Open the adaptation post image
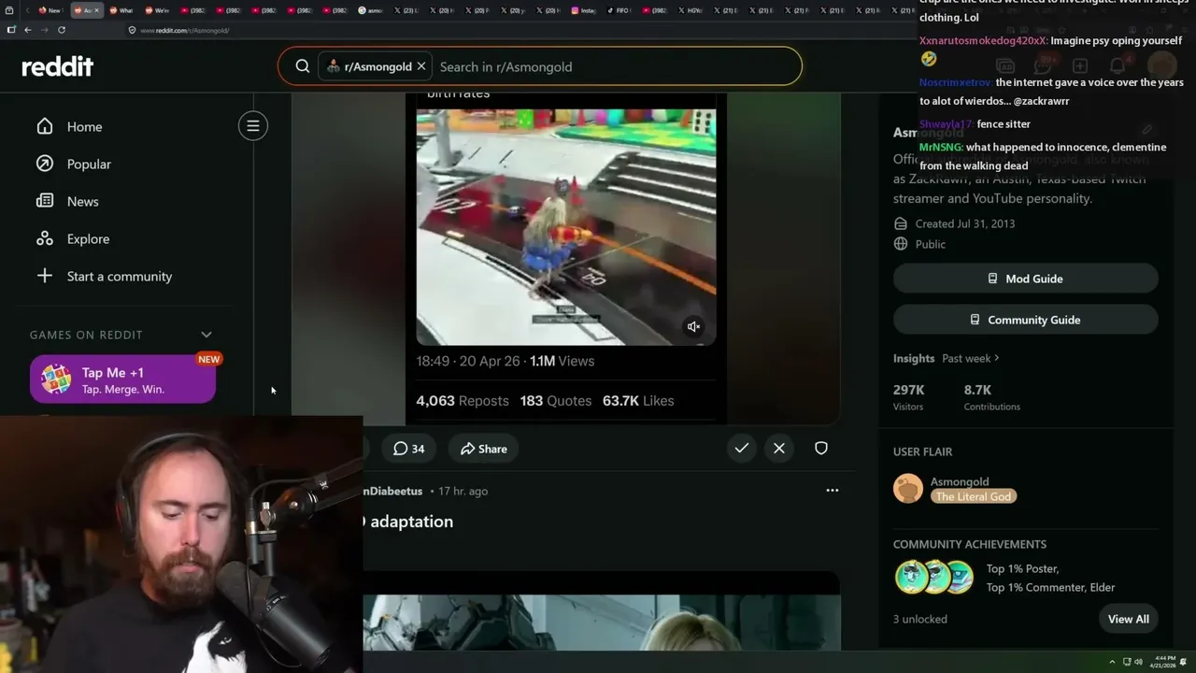Screen dimensions: 1196x673 click(x=602, y=623)
